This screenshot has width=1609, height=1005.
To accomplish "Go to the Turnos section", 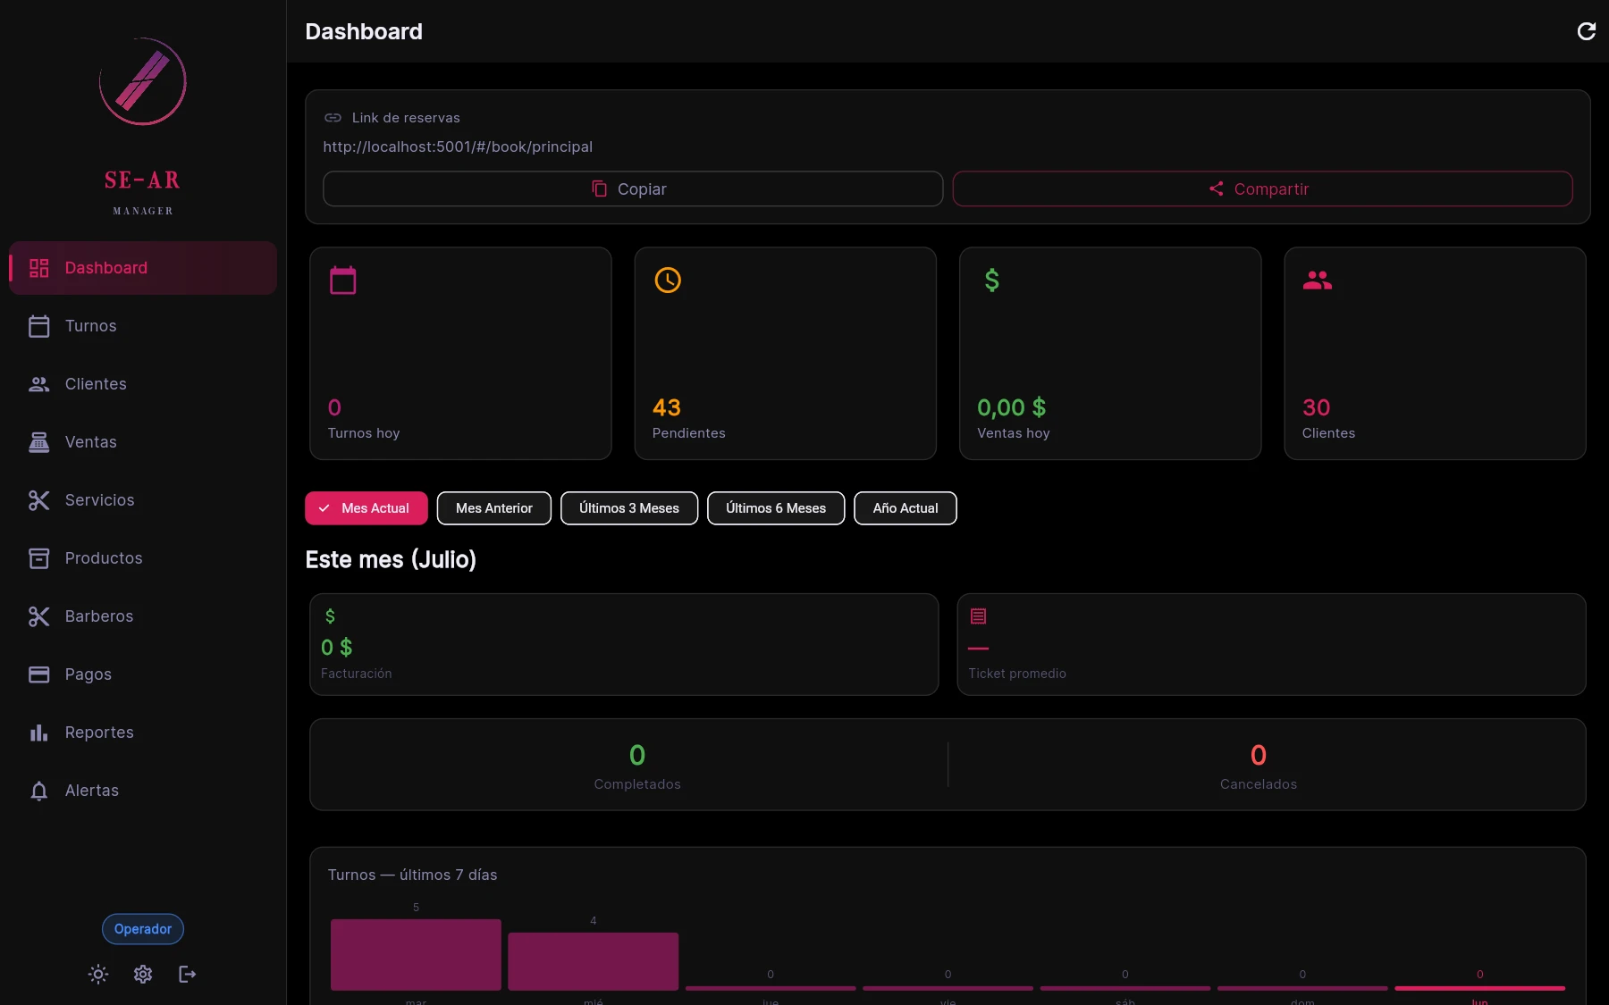I will coord(143,326).
